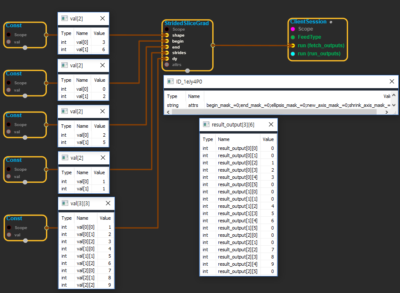
Task: Click the gray attrs pin on StridedSliceGrad
Action: [167, 65]
